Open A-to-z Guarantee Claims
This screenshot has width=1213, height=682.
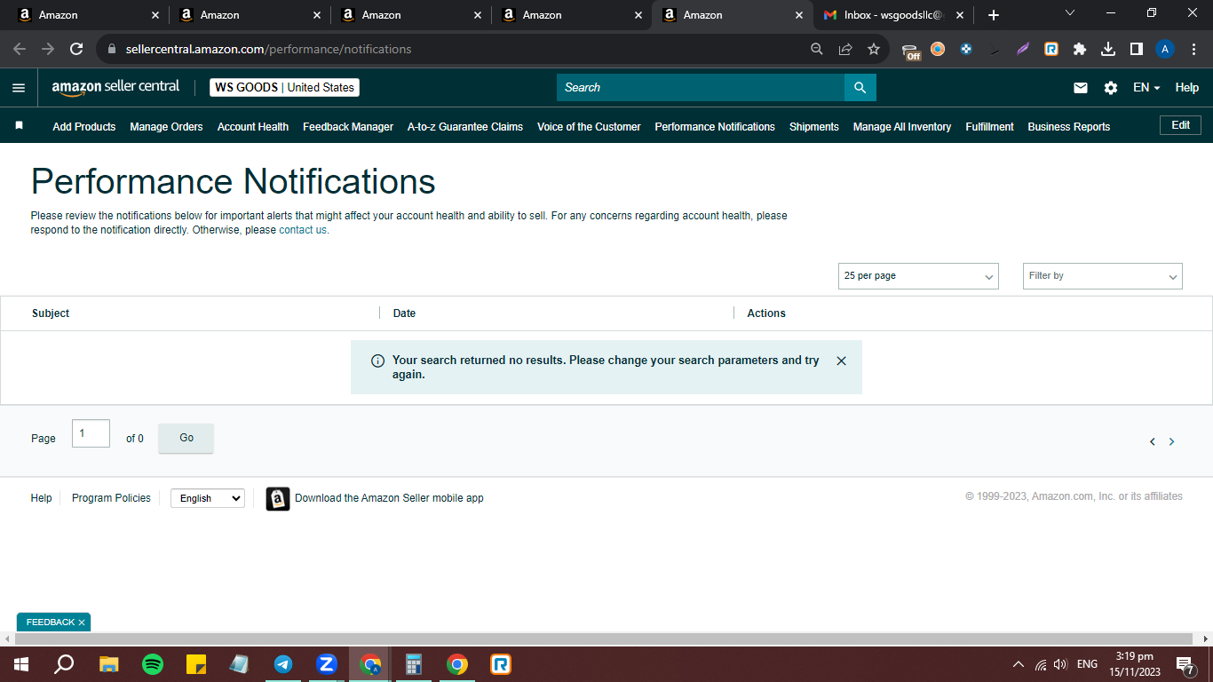click(x=465, y=127)
